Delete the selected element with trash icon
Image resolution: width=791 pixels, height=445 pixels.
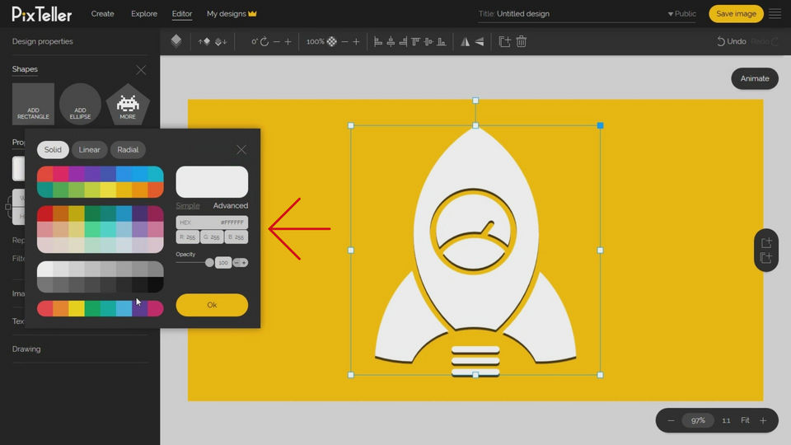point(521,41)
